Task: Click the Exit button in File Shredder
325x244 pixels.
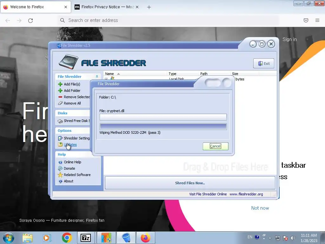Action: 264,64
